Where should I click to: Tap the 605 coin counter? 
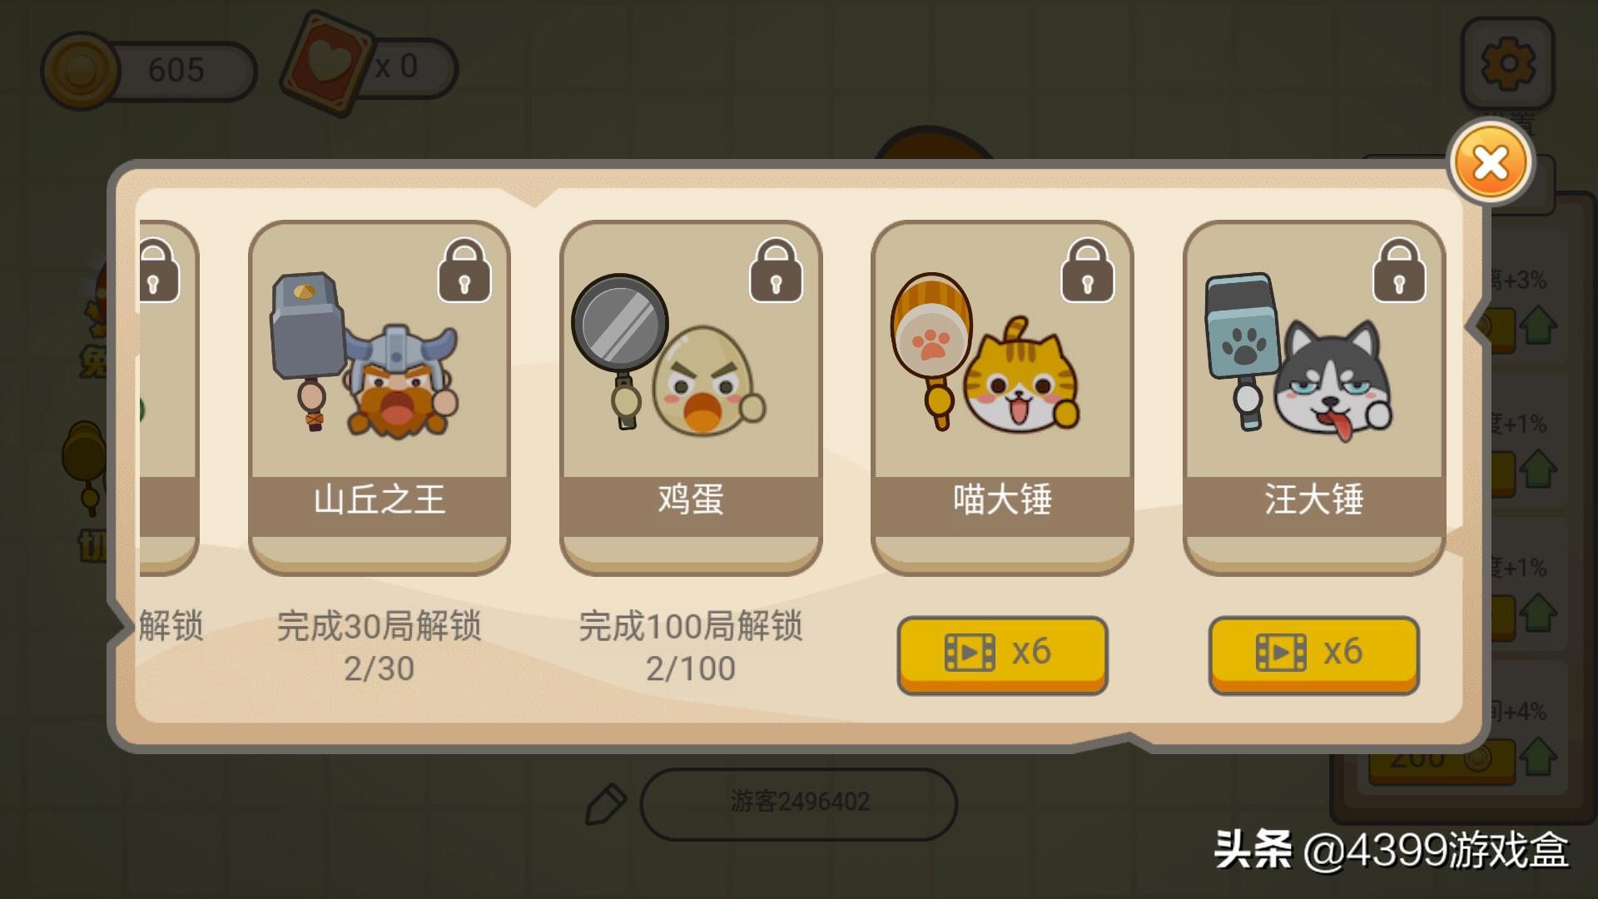(x=176, y=71)
